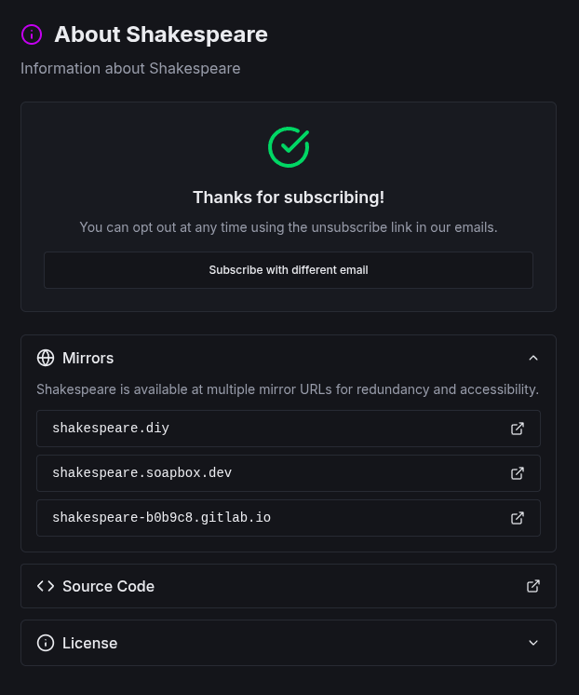Image resolution: width=579 pixels, height=695 pixels.
Task: Visit the shakespeare.soapbox.dev mirror URL text
Action: 141,473
